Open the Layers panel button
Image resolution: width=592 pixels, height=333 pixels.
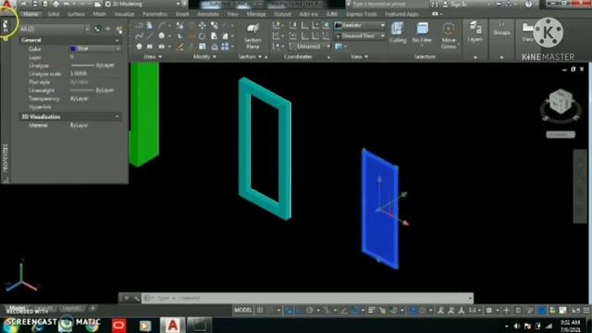click(475, 32)
